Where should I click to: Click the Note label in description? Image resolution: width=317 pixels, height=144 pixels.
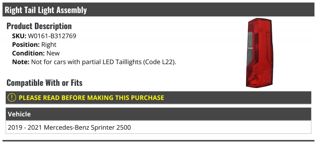[21, 62]
